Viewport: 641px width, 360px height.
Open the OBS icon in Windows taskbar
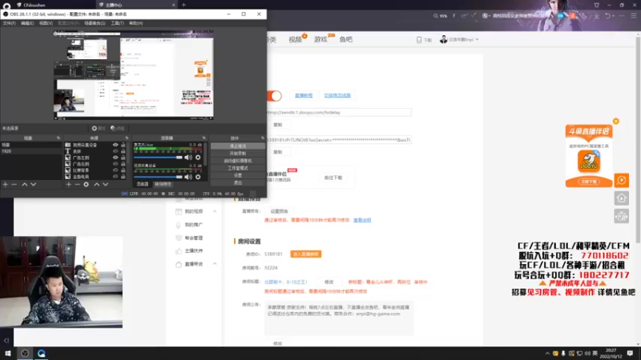[25, 353]
